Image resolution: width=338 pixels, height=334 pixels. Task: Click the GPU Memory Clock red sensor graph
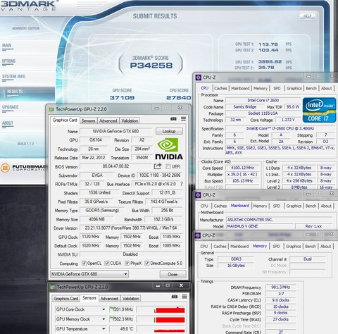click(x=161, y=319)
